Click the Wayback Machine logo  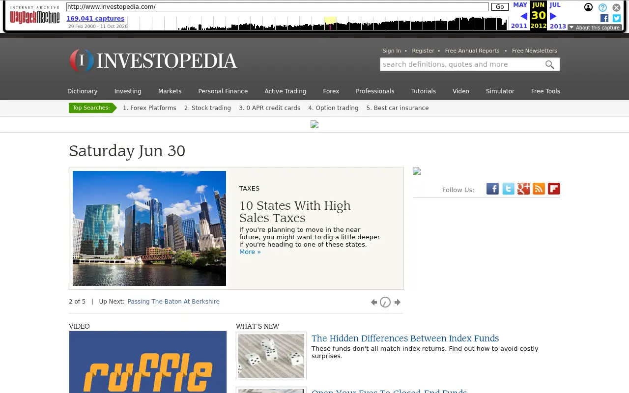click(35, 15)
